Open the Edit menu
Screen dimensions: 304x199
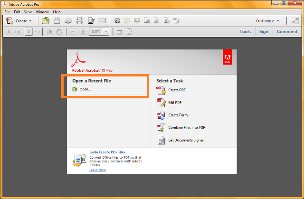17,12
